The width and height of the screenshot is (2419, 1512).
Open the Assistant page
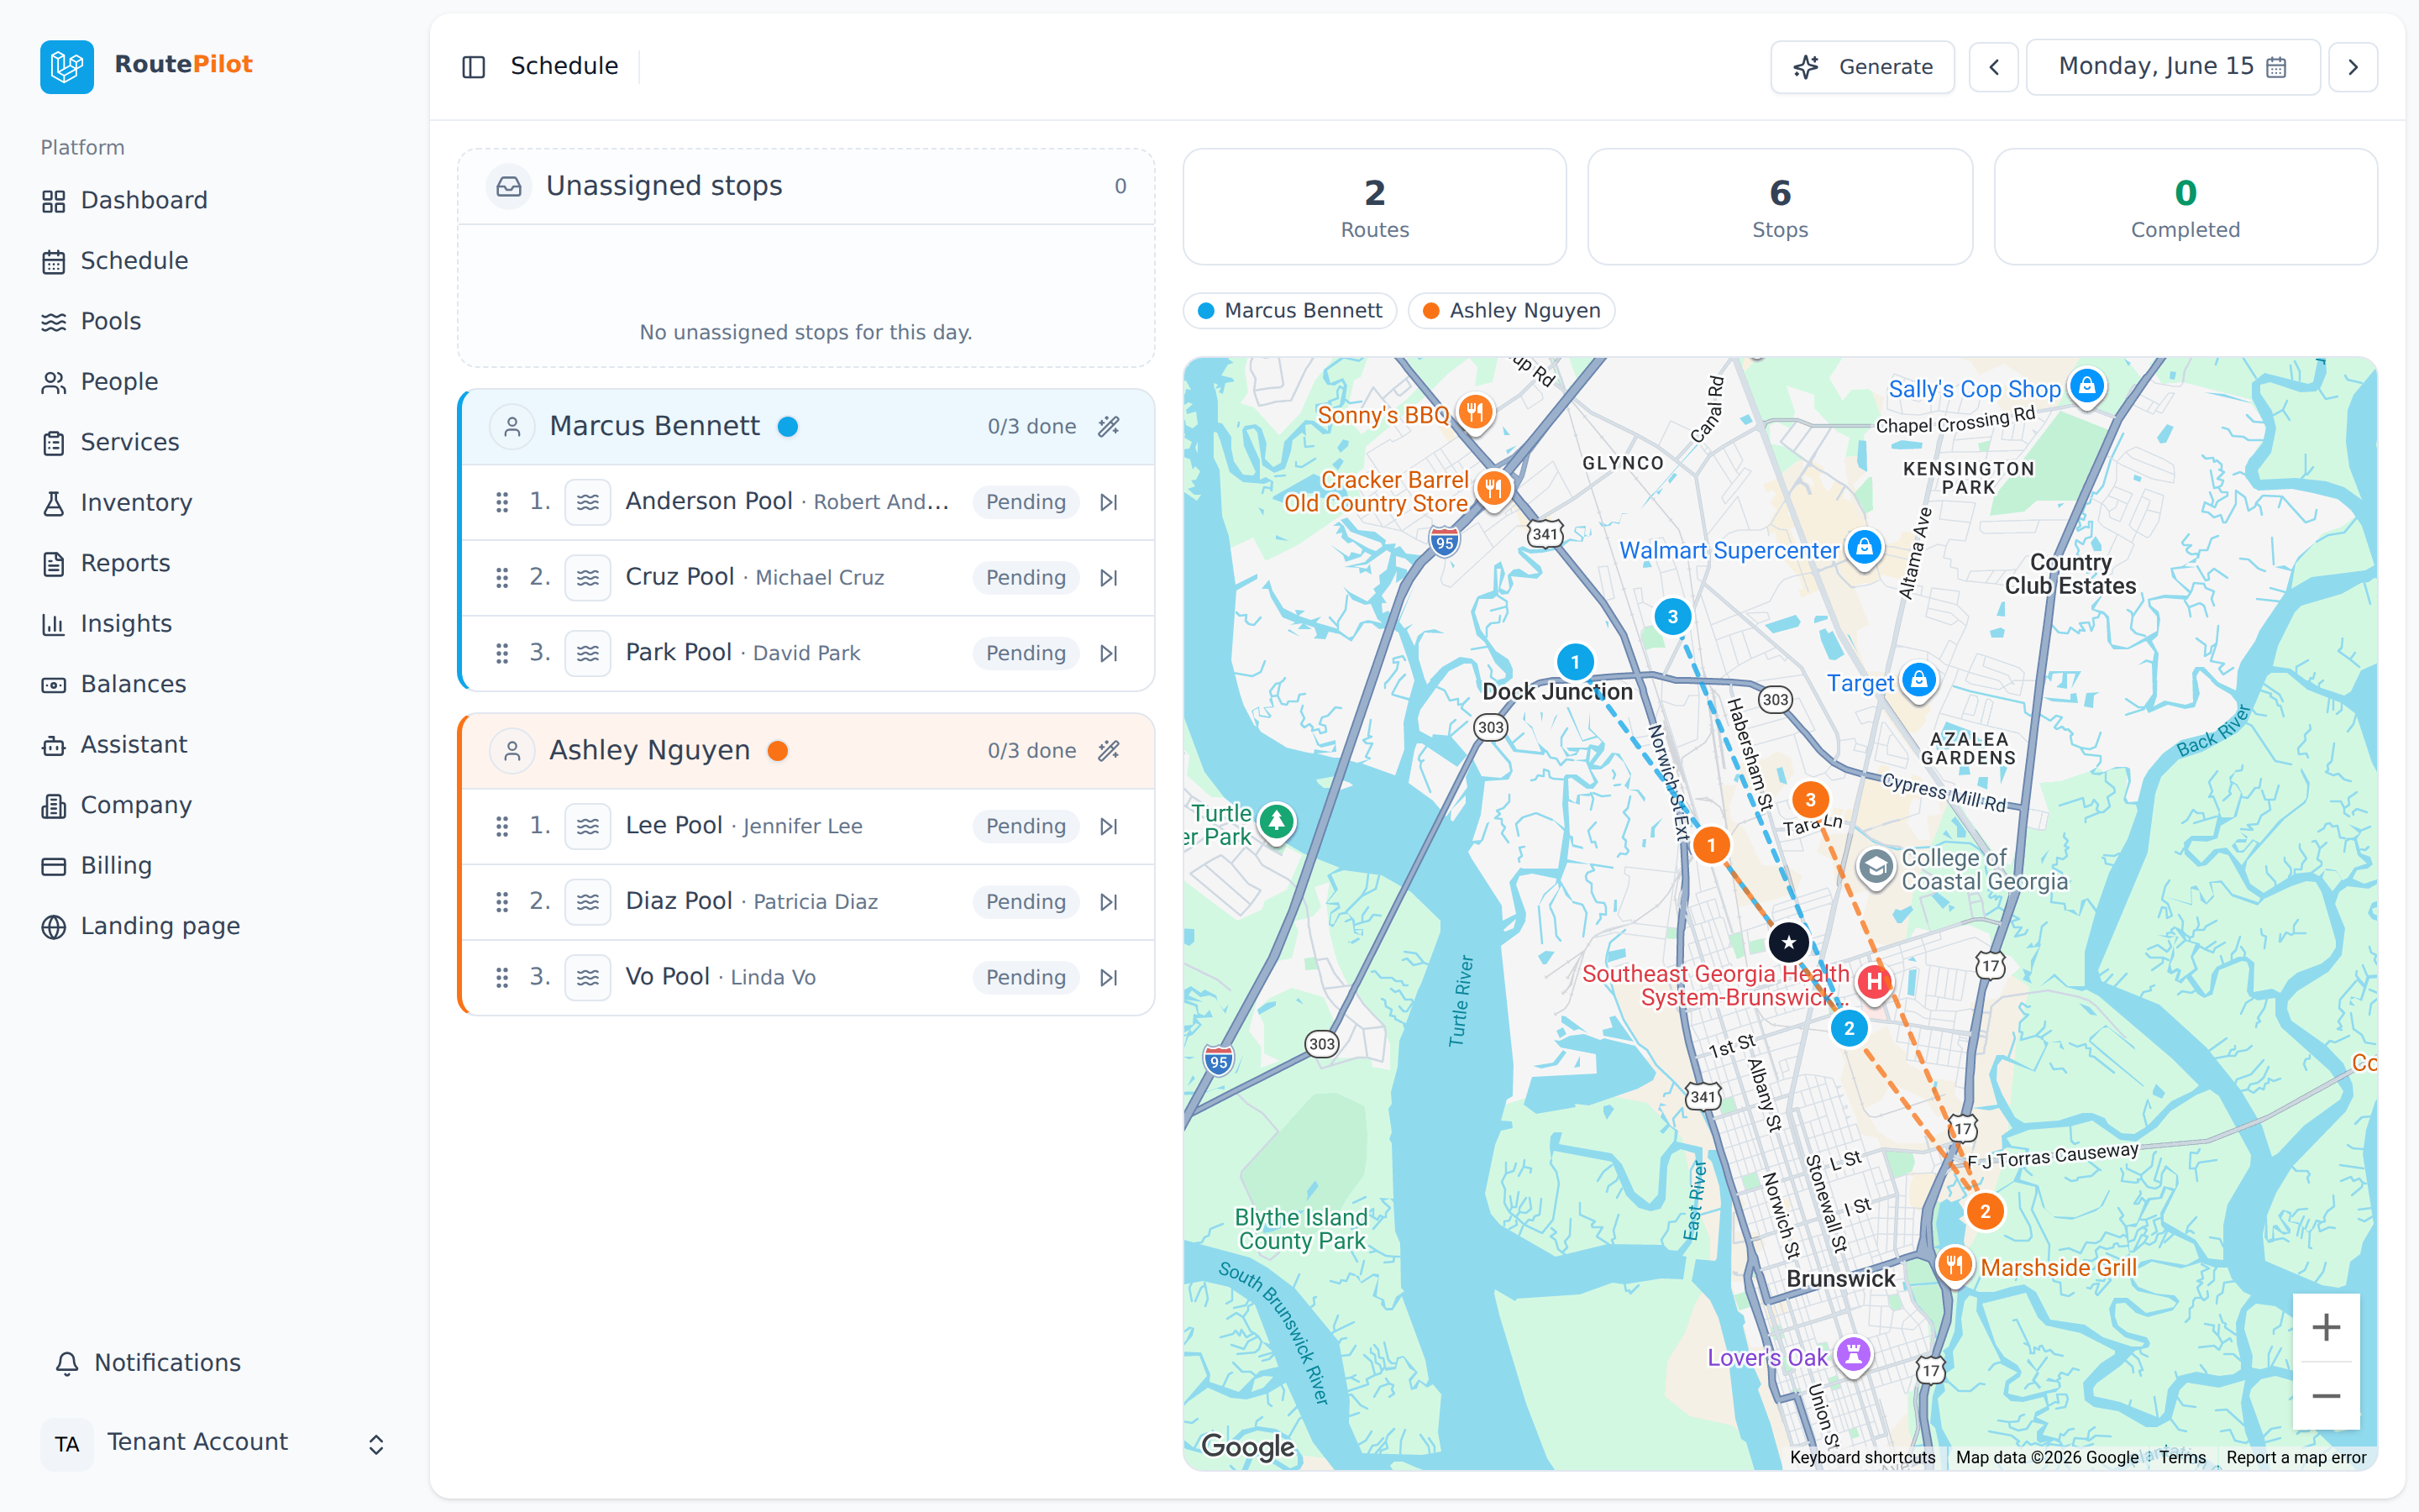[x=134, y=745]
